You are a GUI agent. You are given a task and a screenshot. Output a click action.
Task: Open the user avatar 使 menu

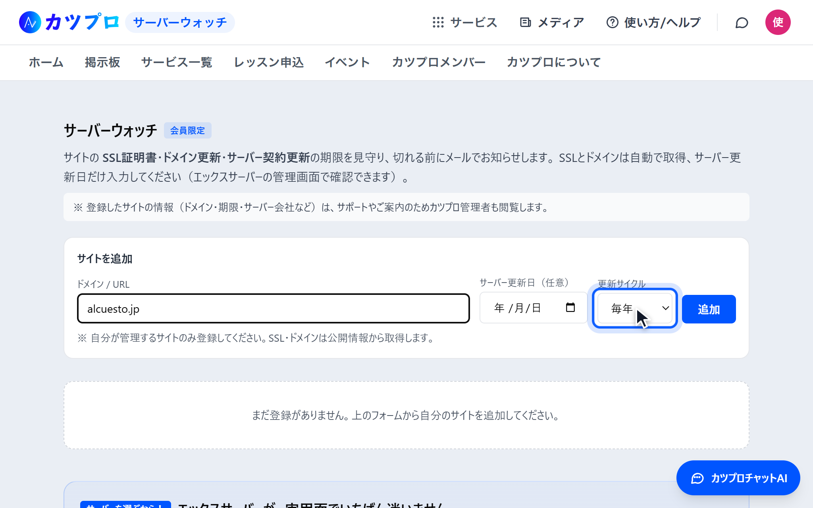tap(778, 22)
